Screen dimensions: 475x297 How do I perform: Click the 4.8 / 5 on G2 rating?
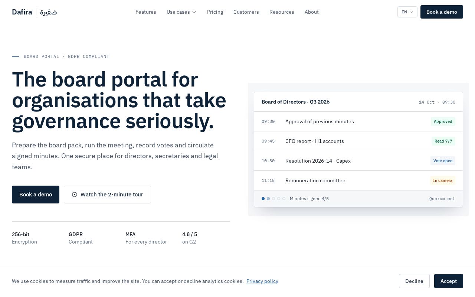point(190,238)
